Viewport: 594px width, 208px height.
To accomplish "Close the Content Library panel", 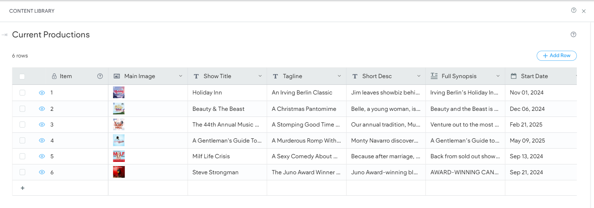I will (x=584, y=11).
